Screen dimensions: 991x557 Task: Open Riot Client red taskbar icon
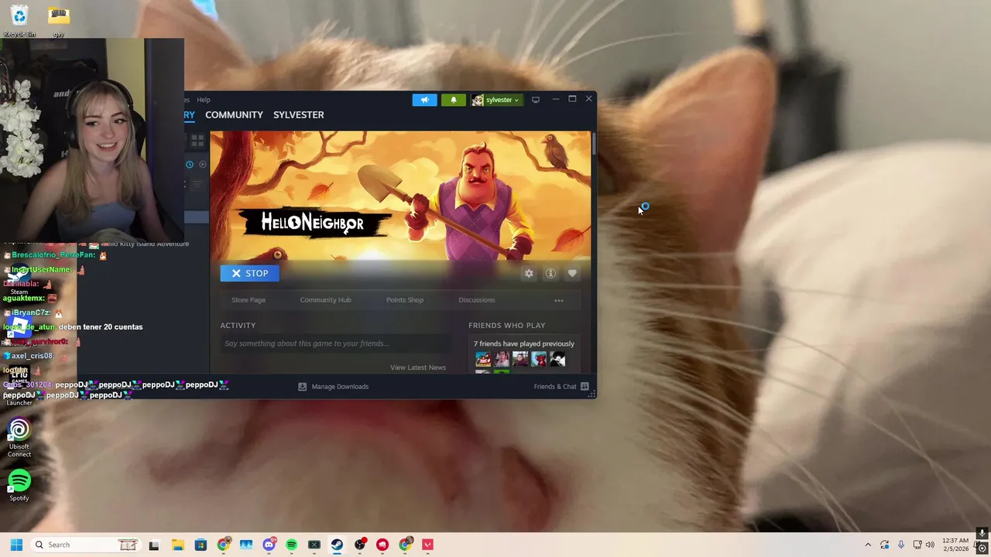click(382, 545)
